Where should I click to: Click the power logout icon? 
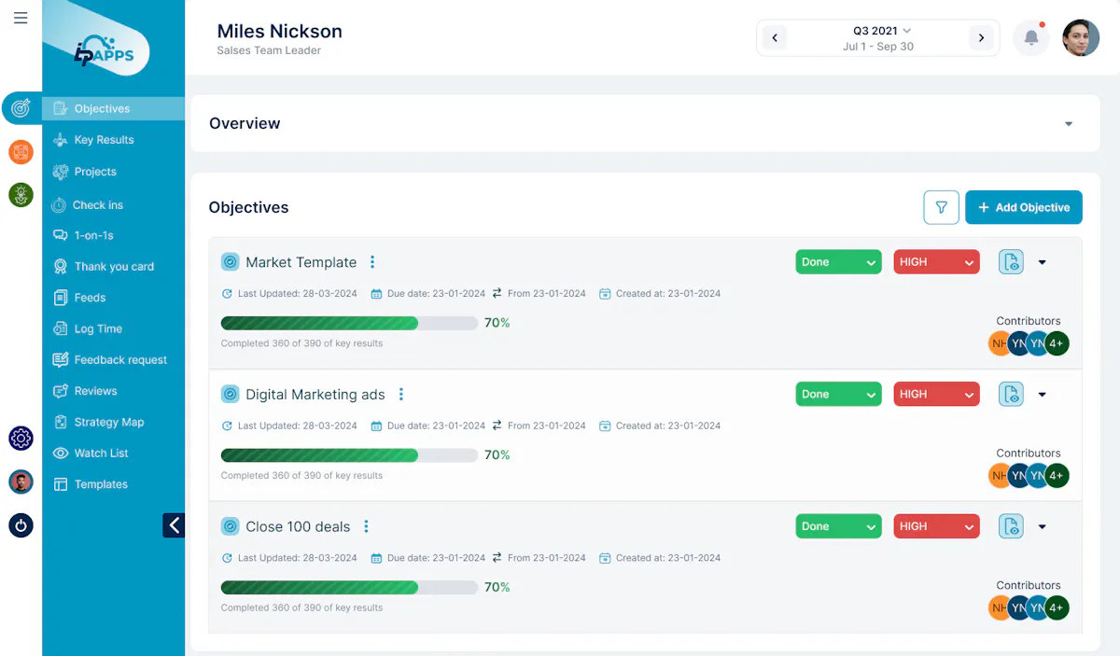point(21,524)
